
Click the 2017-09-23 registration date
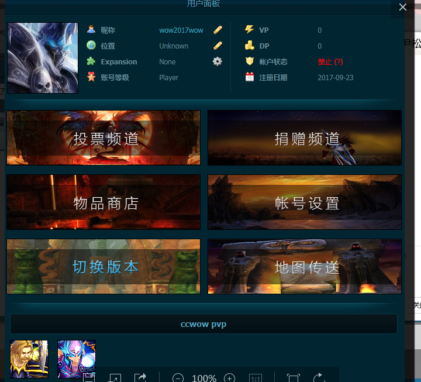(x=336, y=78)
